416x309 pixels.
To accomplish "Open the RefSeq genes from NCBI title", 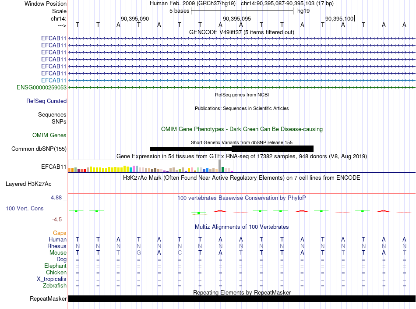I will pyautogui.click(x=242, y=95).
